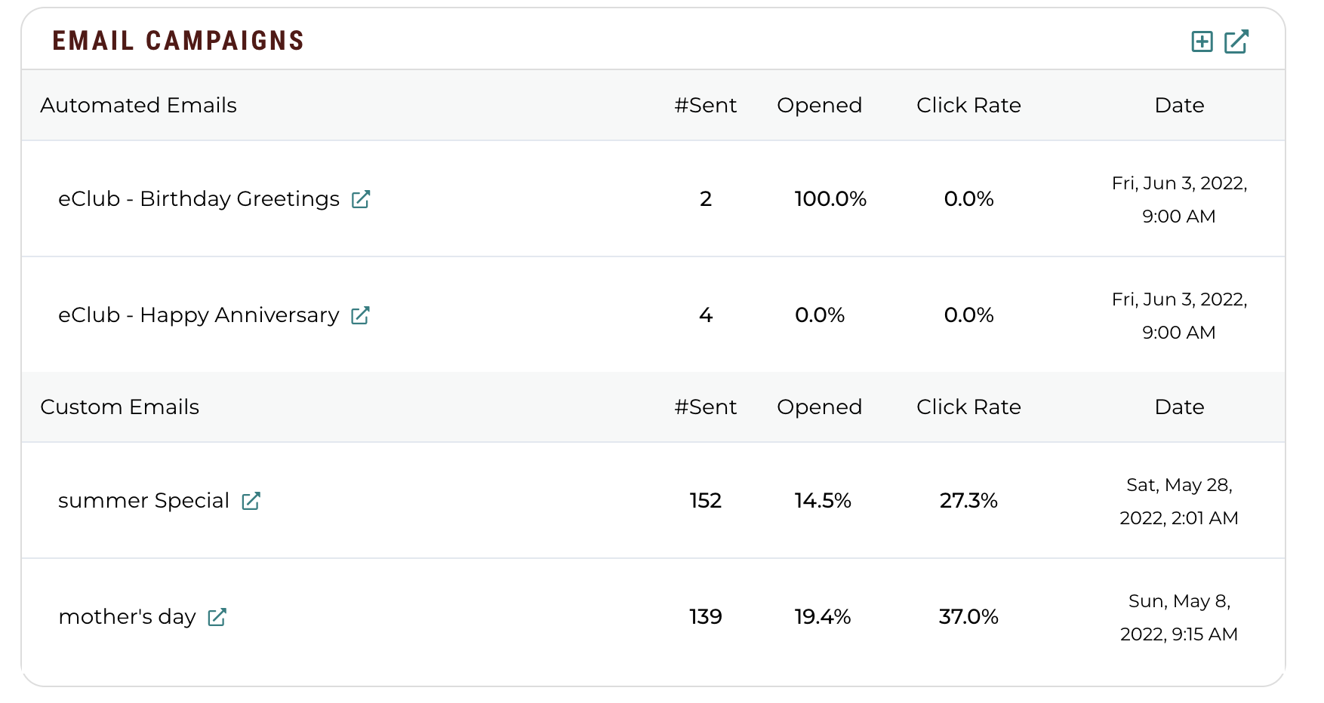Screen dimensions: 1324x703
Task: Click Click Rate header in Automated Emails
Action: (x=969, y=106)
